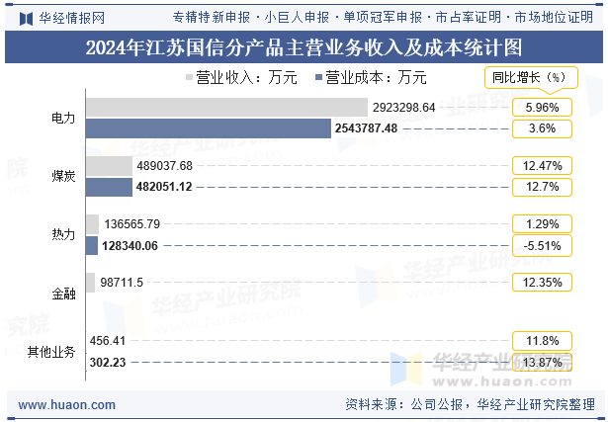
Task: Click the 12.35% growth box
Action: click(x=542, y=282)
